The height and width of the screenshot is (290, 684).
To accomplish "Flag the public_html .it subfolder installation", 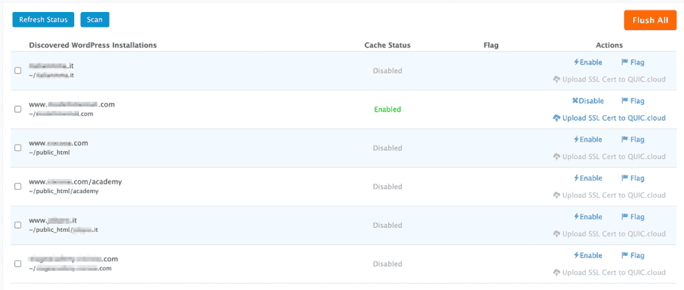I will click(633, 216).
